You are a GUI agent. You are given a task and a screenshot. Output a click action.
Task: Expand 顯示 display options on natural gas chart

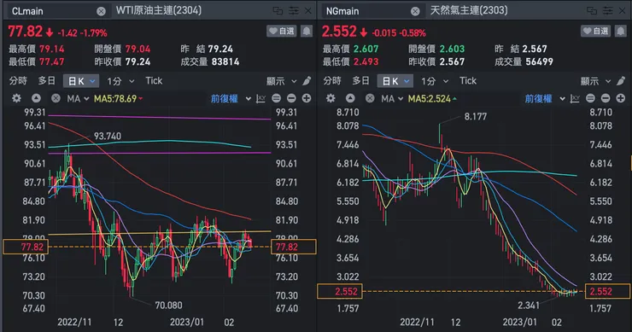click(x=595, y=81)
